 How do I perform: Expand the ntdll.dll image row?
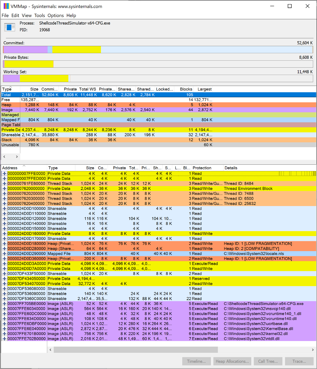click(4, 339)
